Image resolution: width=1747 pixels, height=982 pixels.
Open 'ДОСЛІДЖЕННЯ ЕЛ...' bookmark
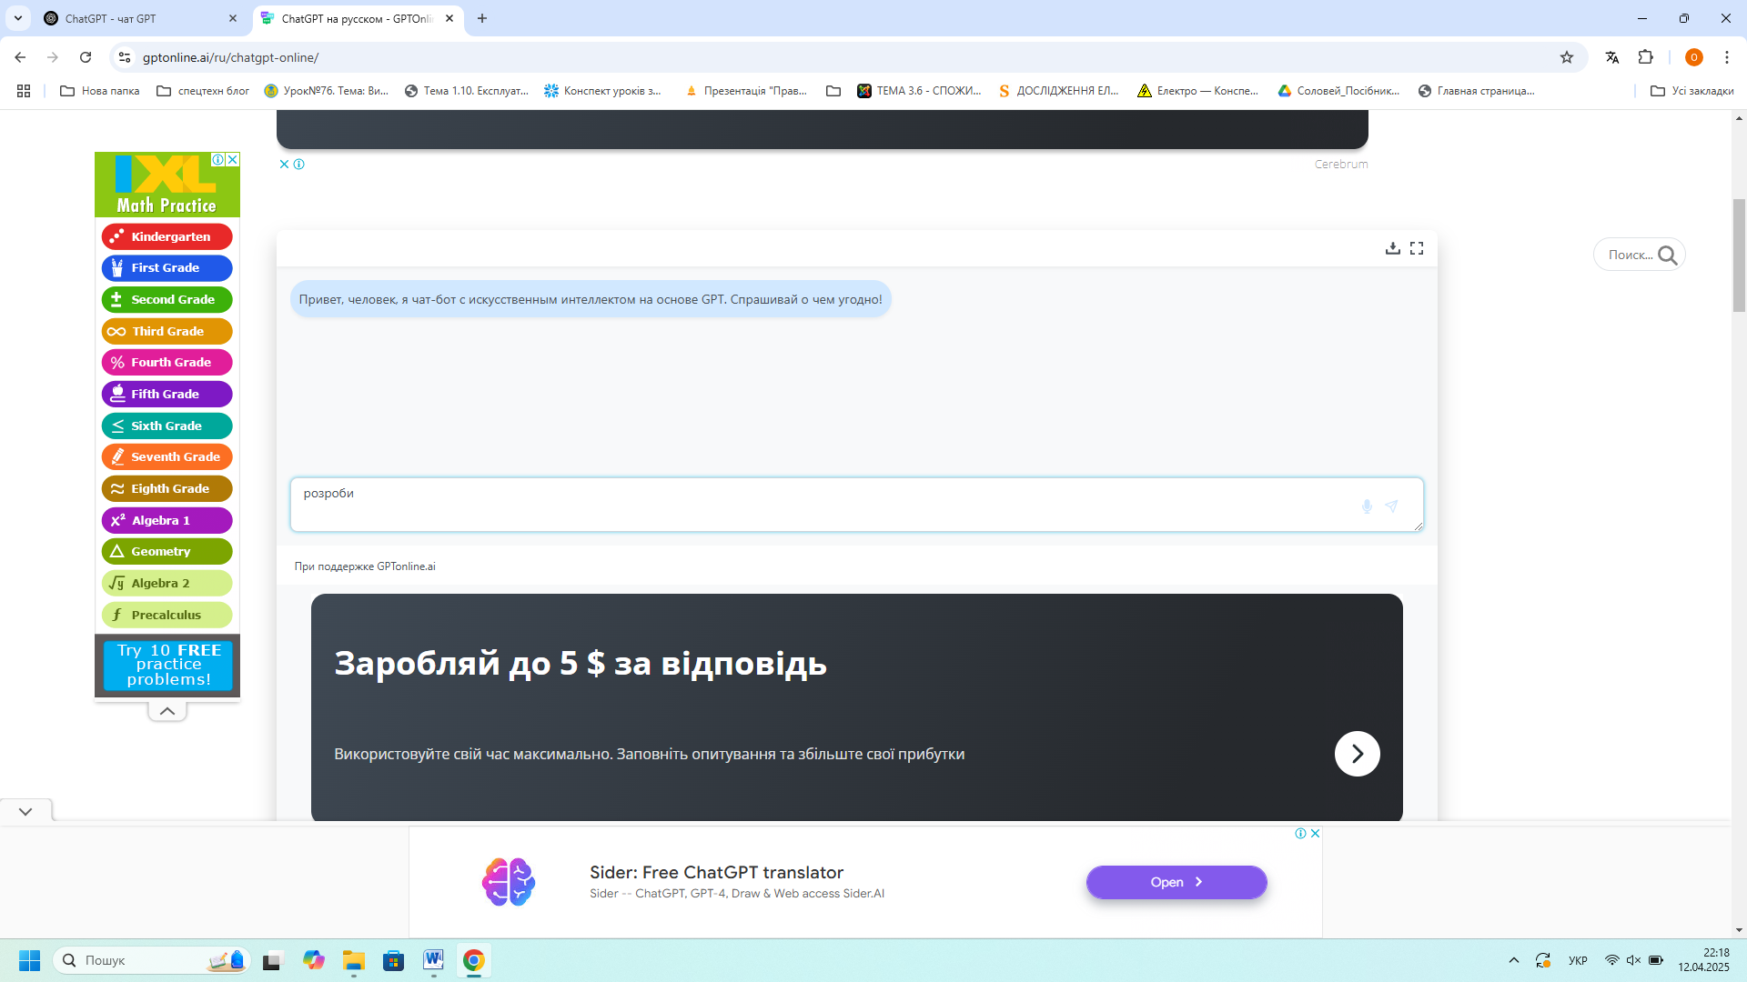pos(1060,91)
